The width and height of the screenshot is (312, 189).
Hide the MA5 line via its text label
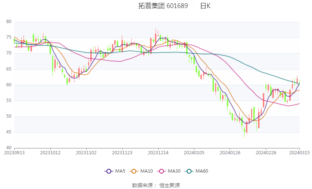tap(120, 171)
